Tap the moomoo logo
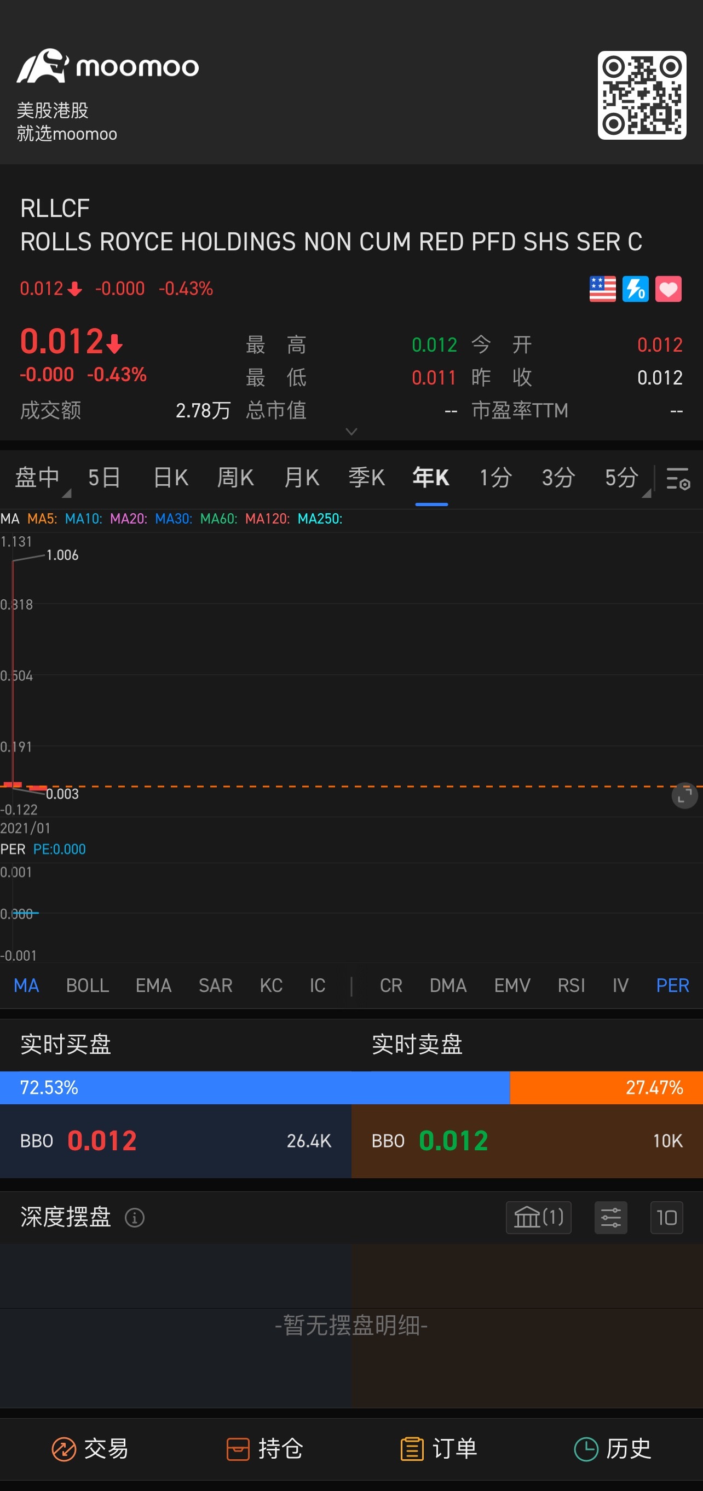703x1491 pixels. [108, 66]
